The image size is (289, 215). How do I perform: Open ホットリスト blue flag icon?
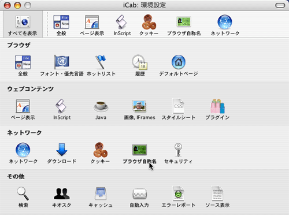(x=101, y=62)
